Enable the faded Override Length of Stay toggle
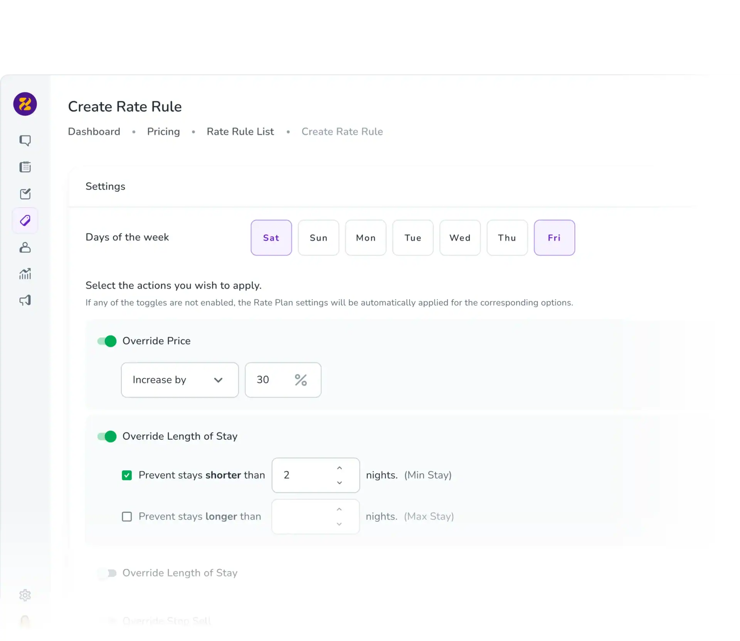 coord(107,573)
